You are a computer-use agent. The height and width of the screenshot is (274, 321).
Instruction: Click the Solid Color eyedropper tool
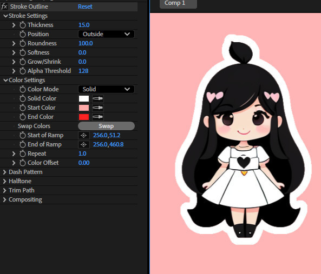coord(97,98)
